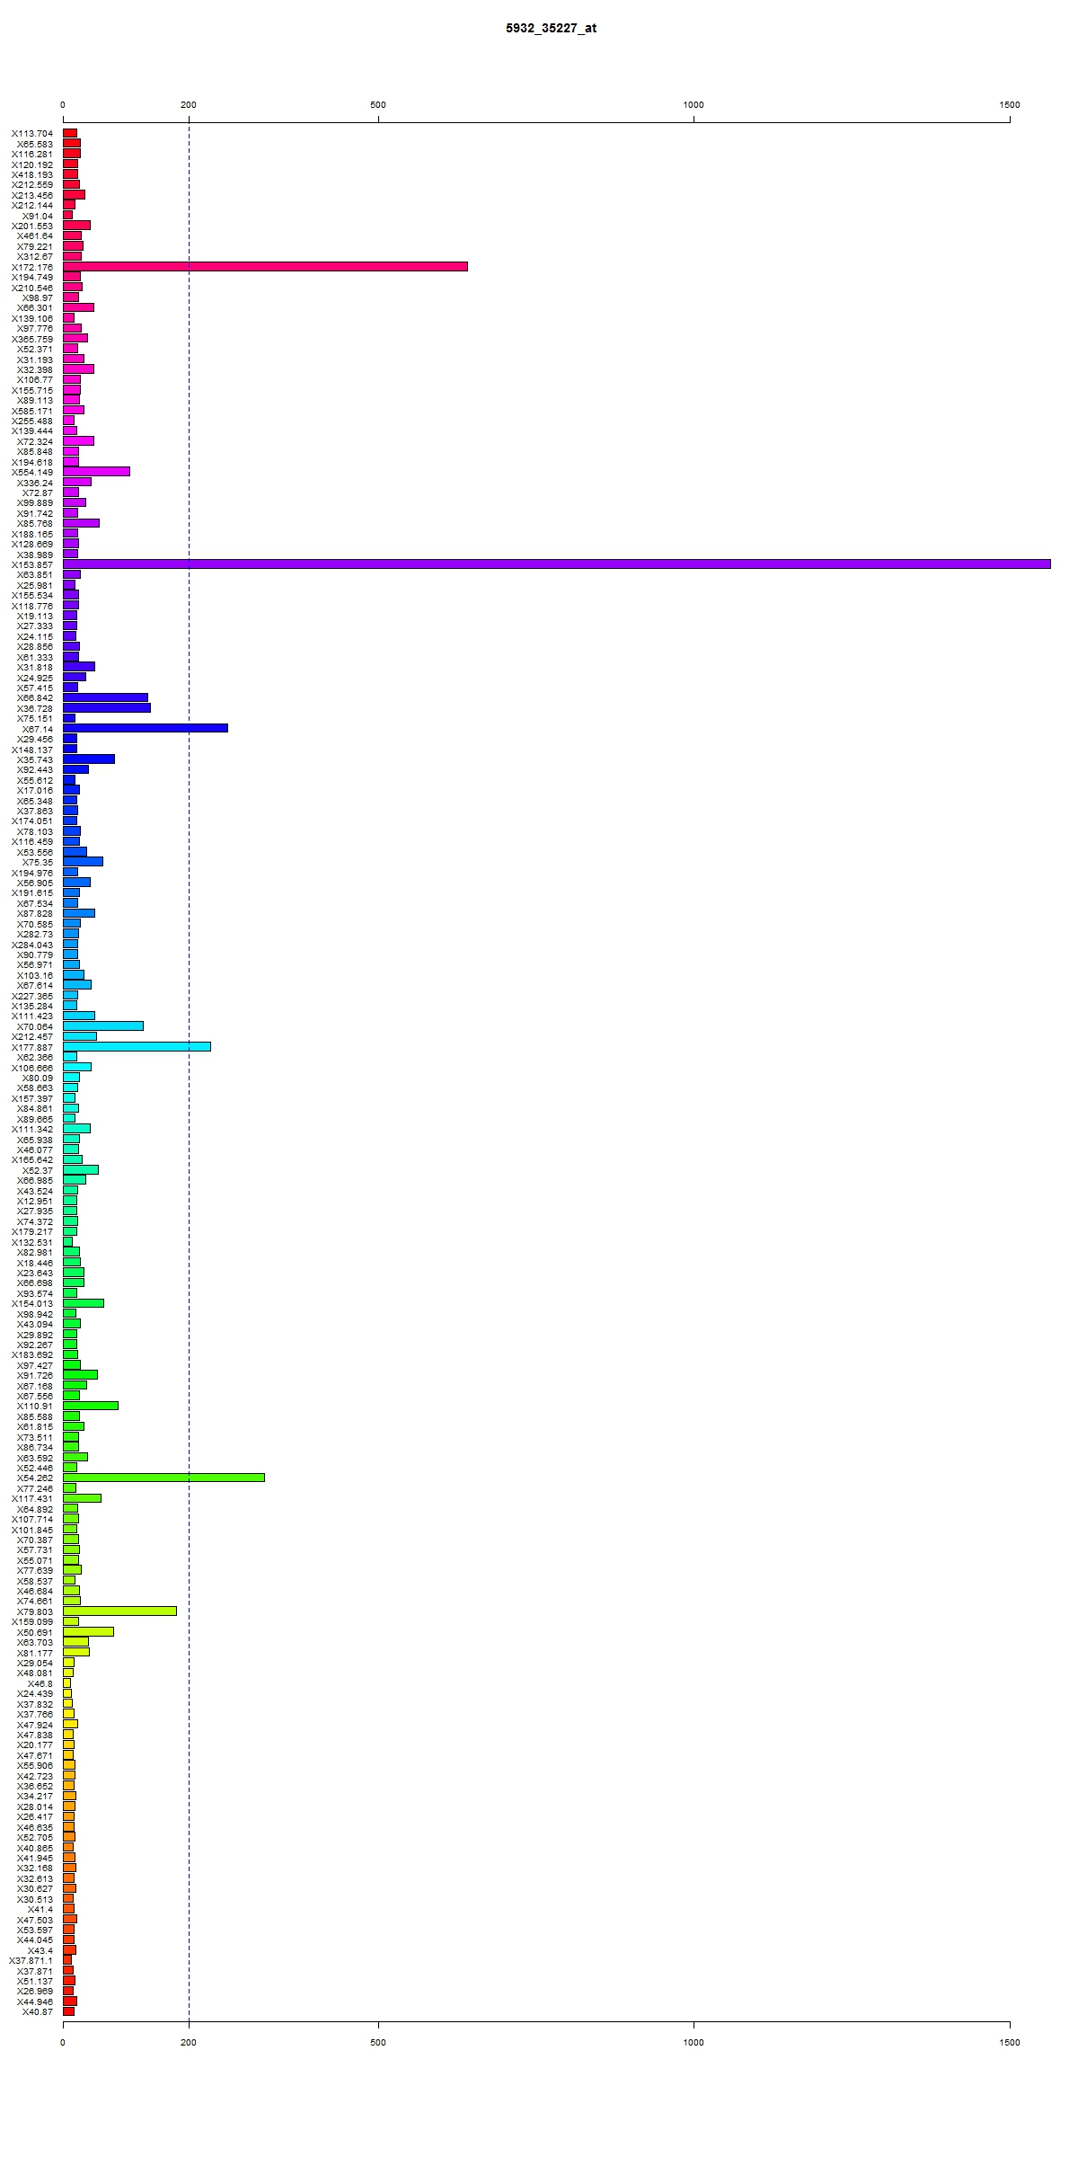The image size is (1078, 2157).
Task: Select the blue bar for X36.728
Action: coord(107,707)
